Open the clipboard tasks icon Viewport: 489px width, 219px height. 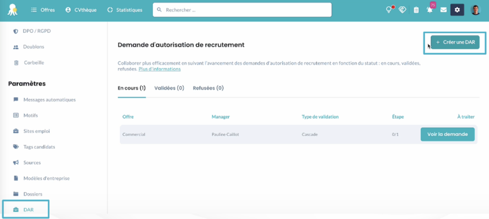(416, 10)
